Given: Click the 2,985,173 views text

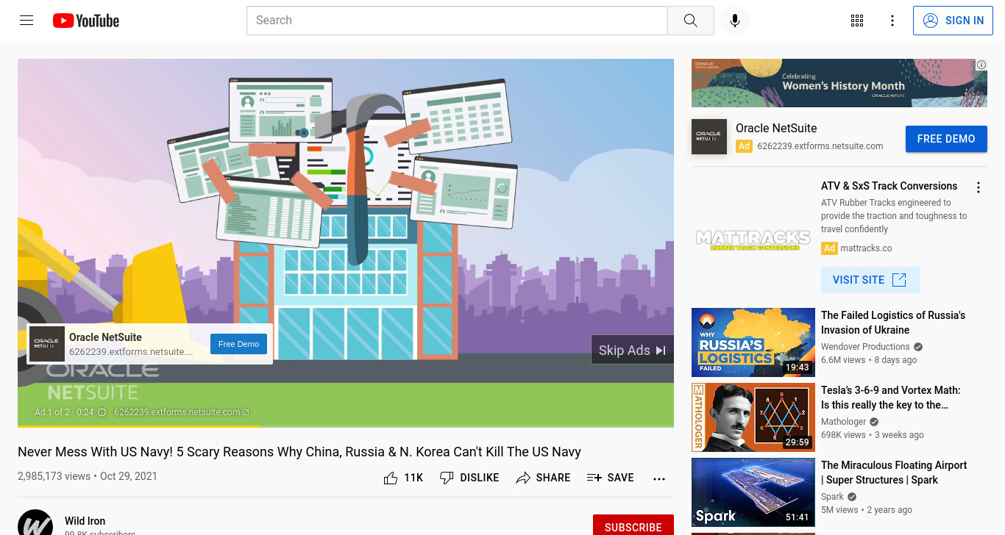Looking at the screenshot, I should (54, 476).
